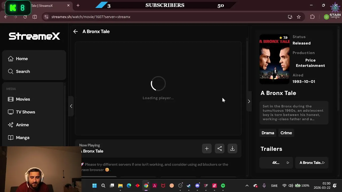Image resolution: width=342 pixels, height=192 pixels.
Task: Open a new browser tab
Action: coord(78,5)
